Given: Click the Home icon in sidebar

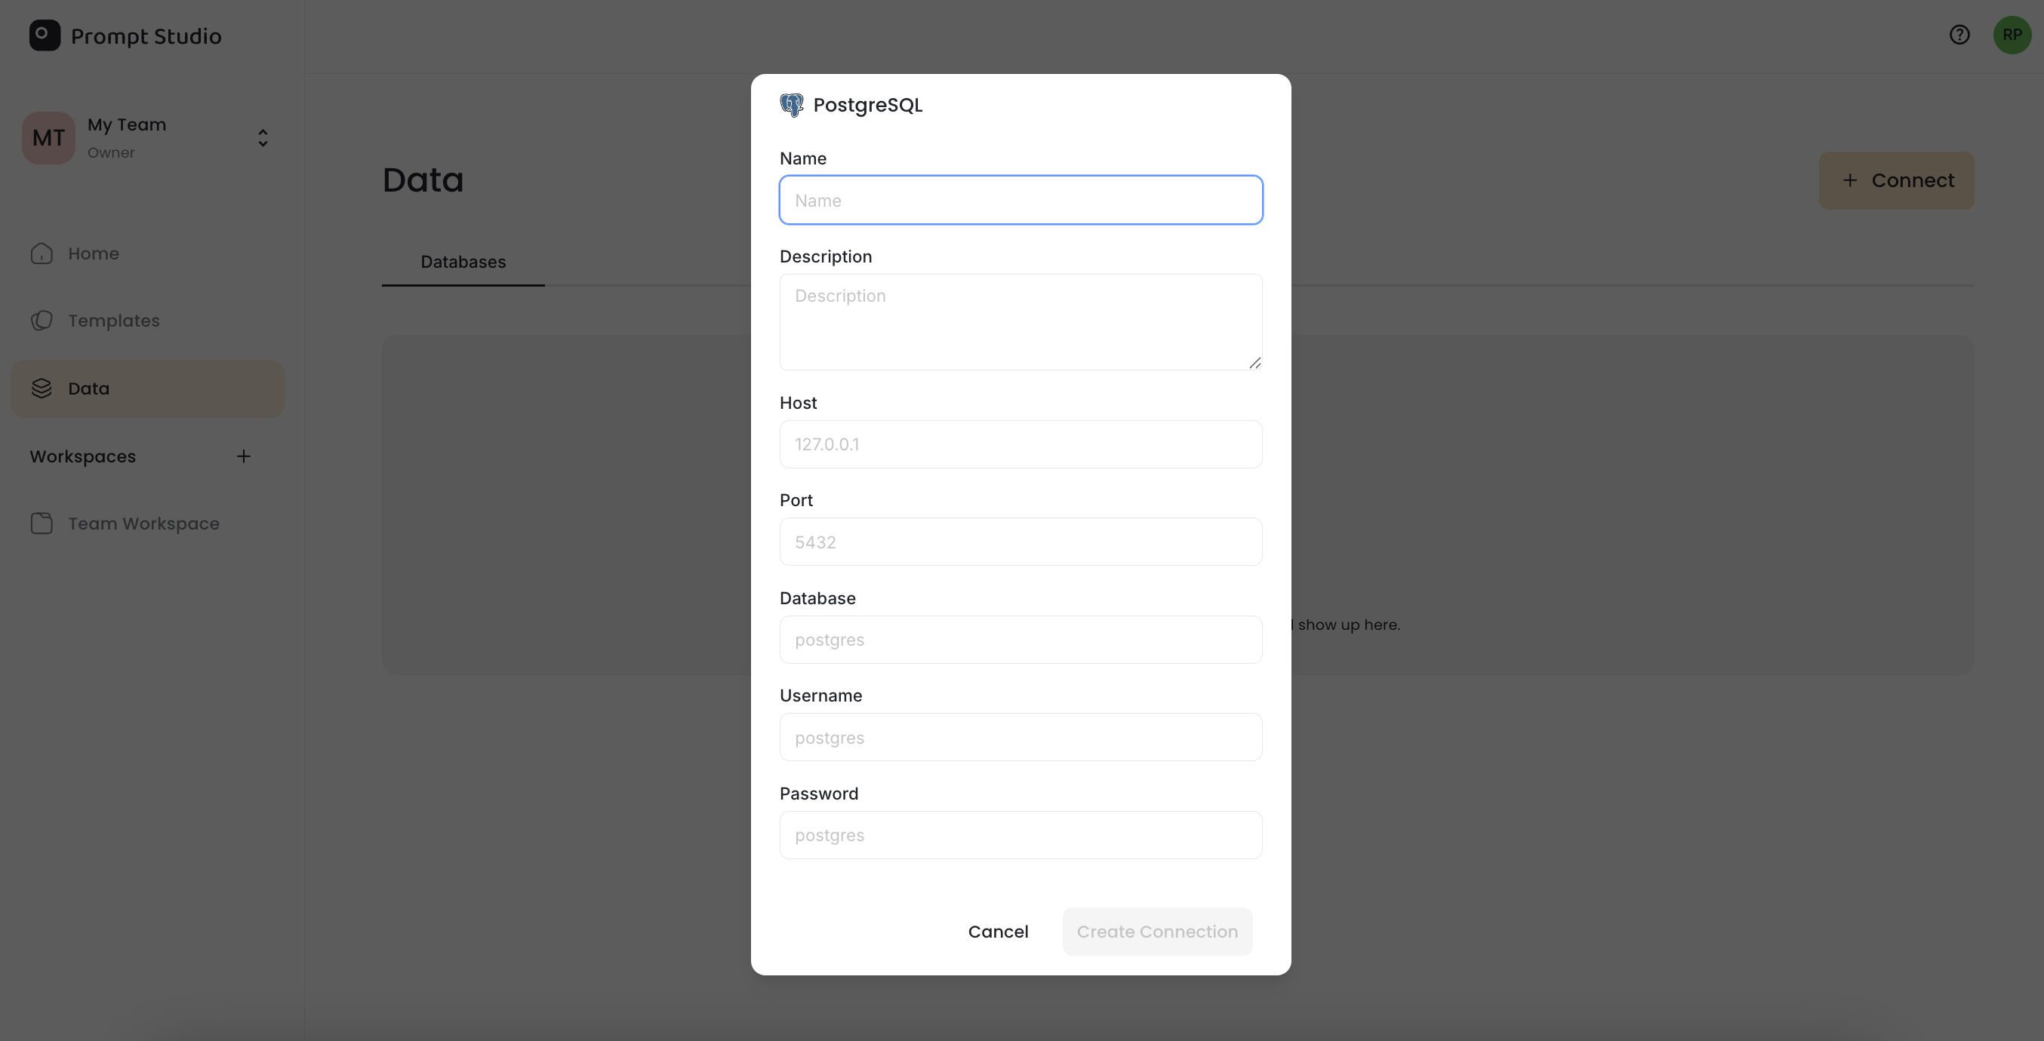Looking at the screenshot, I should pos(42,253).
